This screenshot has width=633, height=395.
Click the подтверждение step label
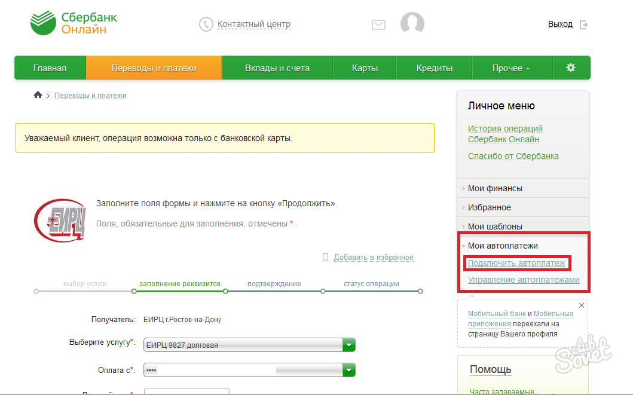pyautogui.click(x=274, y=284)
